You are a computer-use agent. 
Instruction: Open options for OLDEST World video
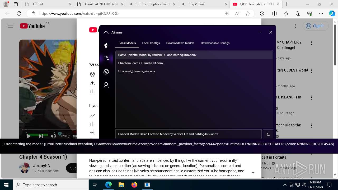click(x=312, y=71)
